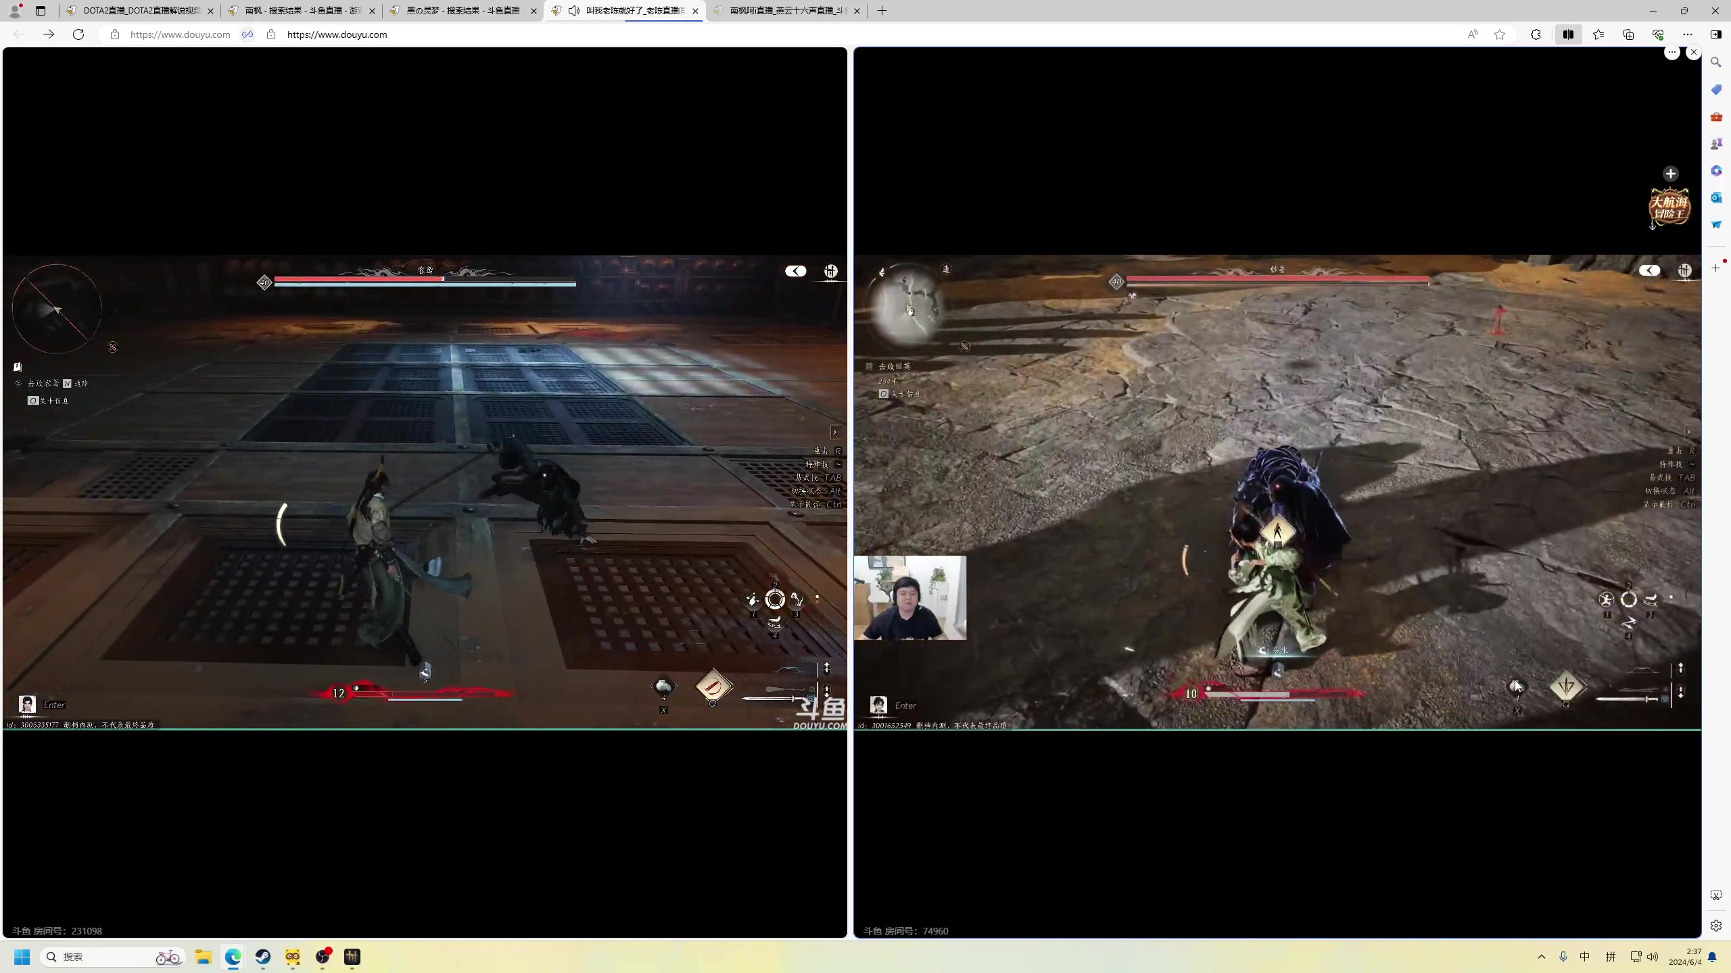Toggle the split screen view
This screenshot has width=1731, height=973.
click(x=1568, y=34)
